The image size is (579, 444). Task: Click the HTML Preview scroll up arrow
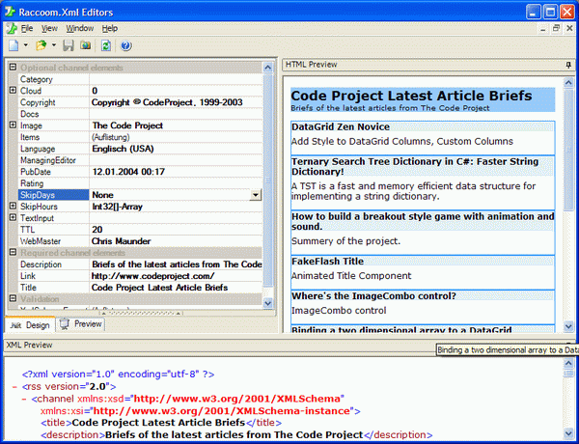[x=568, y=82]
